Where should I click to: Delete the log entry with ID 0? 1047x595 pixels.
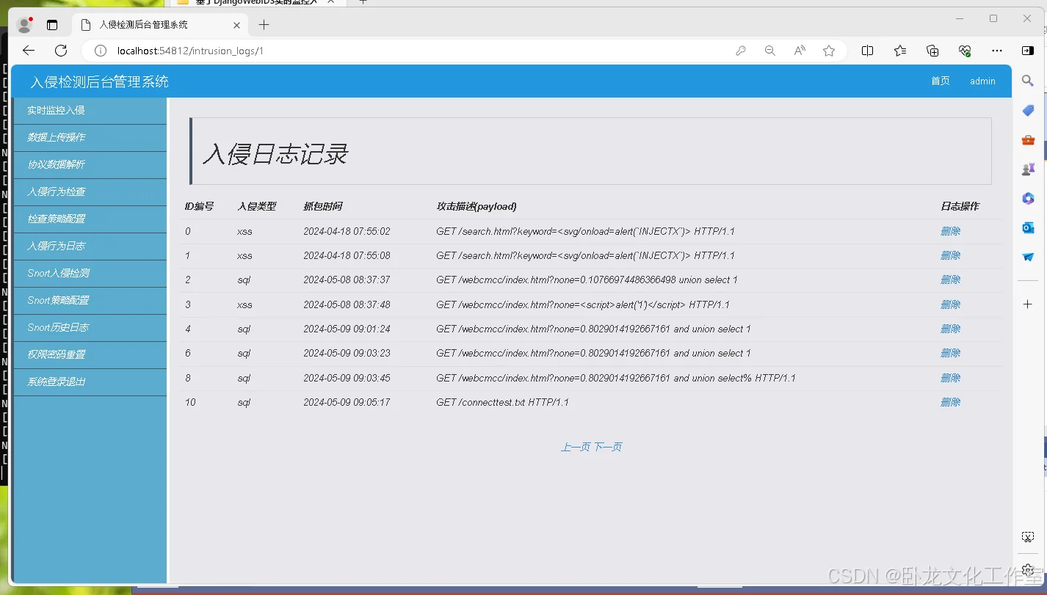pyautogui.click(x=950, y=230)
